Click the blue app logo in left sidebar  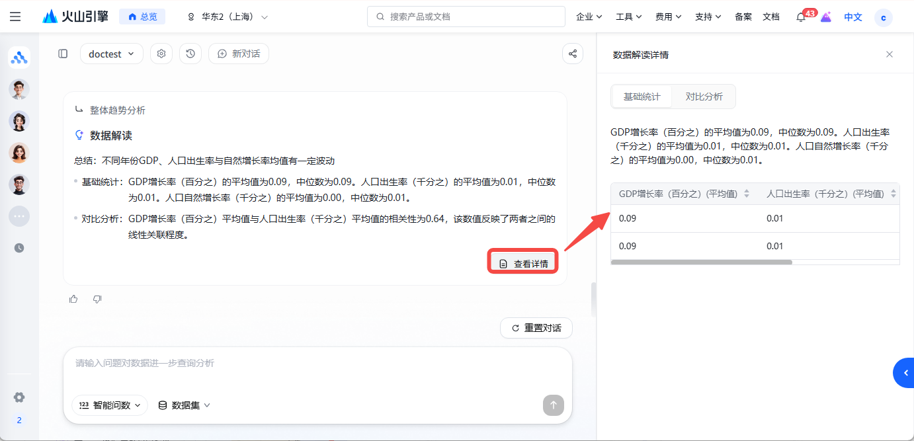pyautogui.click(x=19, y=58)
